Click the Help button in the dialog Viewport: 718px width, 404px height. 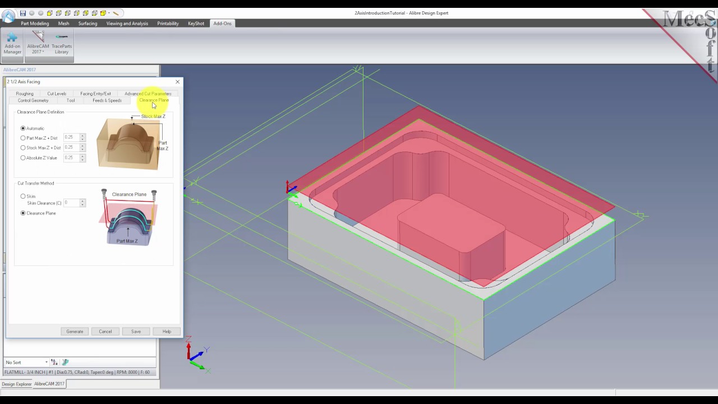[167, 332]
